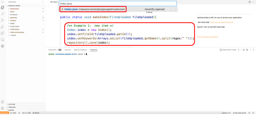This screenshot has width=256, height=115.
Task: Expand the video processing folder
Action: (17, 32)
